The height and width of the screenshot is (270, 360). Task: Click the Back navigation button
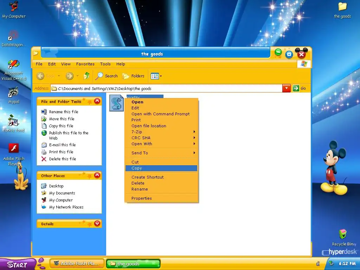[46, 76]
